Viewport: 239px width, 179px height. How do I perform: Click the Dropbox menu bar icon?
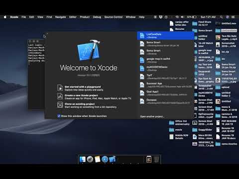[x=161, y=17]
